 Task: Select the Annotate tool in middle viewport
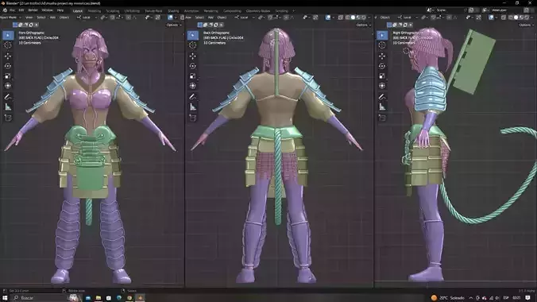[193, 97]
